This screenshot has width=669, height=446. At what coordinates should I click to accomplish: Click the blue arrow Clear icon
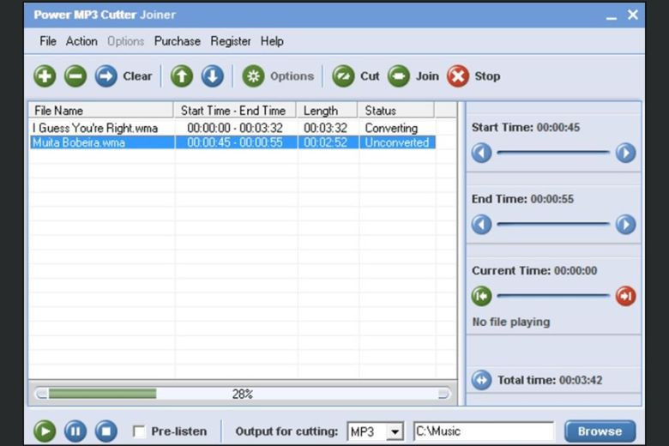click(106, 76)
